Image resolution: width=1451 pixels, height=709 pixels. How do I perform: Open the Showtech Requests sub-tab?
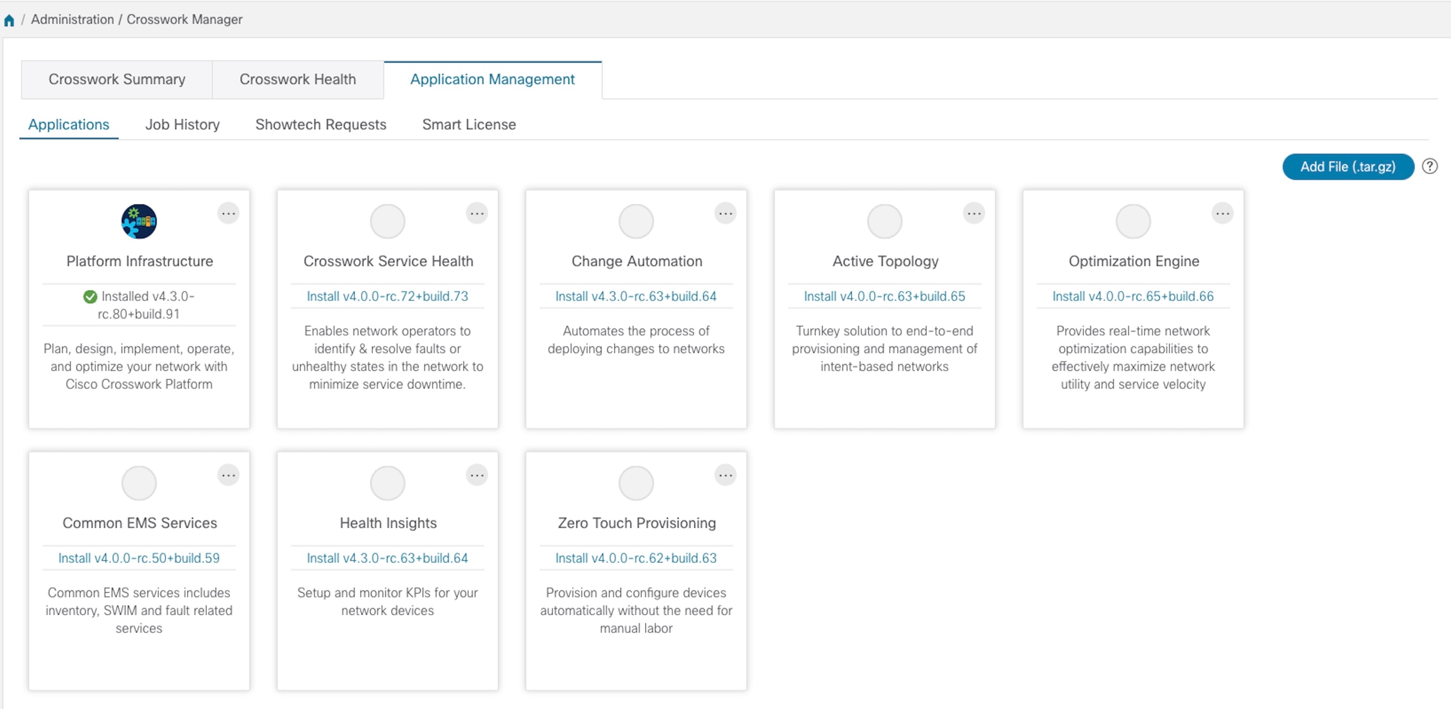321,125
